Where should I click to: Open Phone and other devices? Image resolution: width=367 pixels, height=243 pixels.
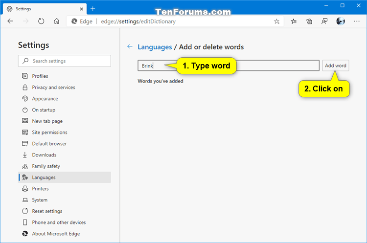point(64,222)
